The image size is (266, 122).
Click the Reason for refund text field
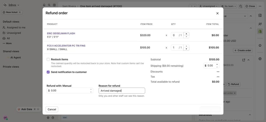(x=122, y=91)
